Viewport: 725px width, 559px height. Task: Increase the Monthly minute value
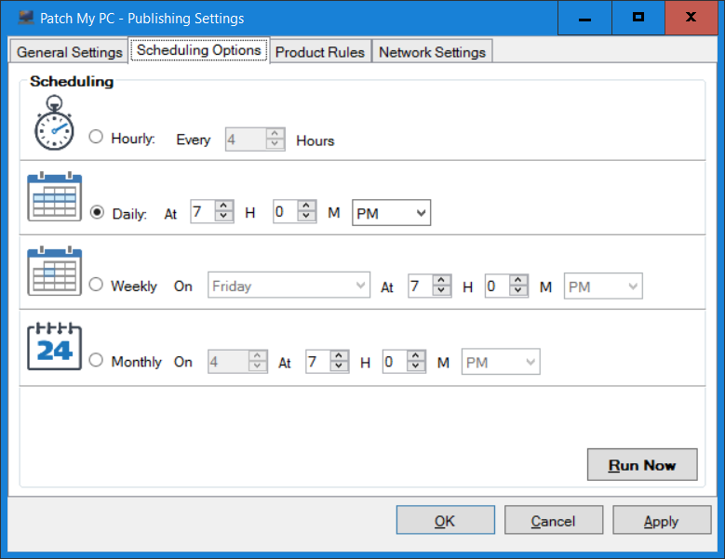(416, 355)
